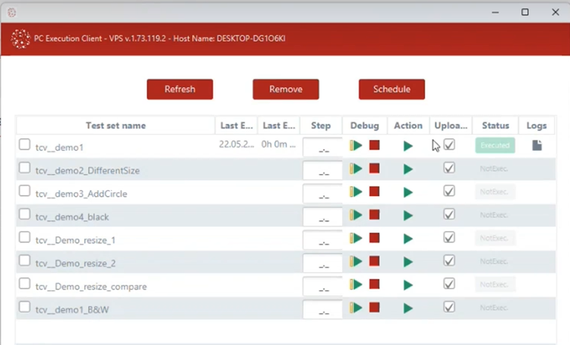This screenshot has height=345, width=570.
Task: Open the log file for tcv__demo1
Action: [x=537, y=145]
